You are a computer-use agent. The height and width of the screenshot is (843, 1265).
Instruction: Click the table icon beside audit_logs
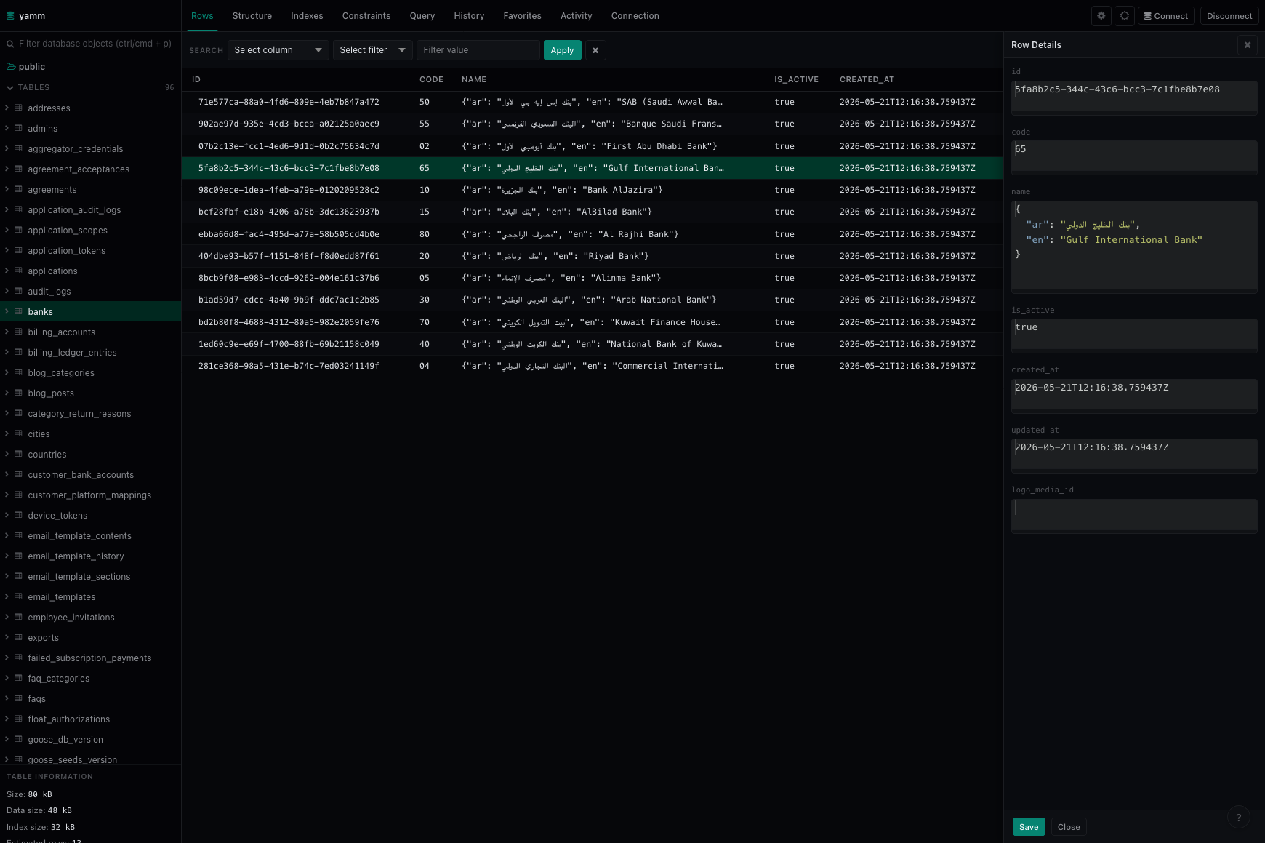pos(18,291)
